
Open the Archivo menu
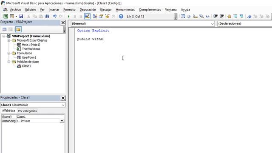(x=15, y=9)
